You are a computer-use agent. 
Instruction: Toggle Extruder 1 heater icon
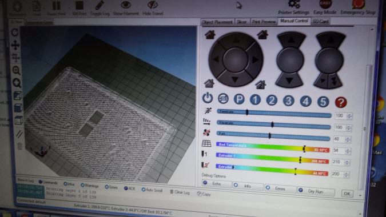204,154
